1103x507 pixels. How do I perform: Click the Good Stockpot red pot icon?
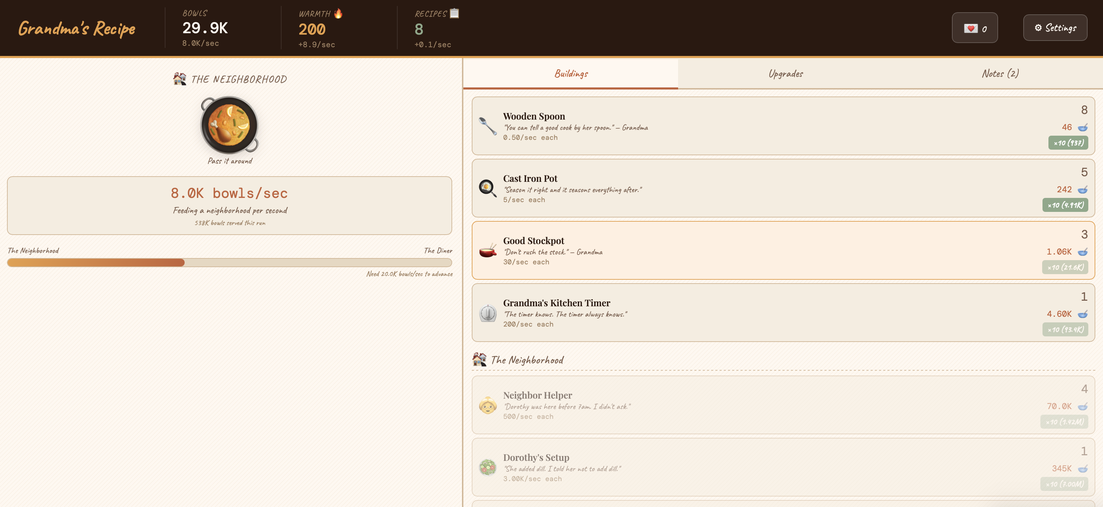click(x=488, y=250)
